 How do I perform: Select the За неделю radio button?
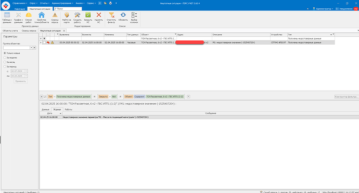5,58
